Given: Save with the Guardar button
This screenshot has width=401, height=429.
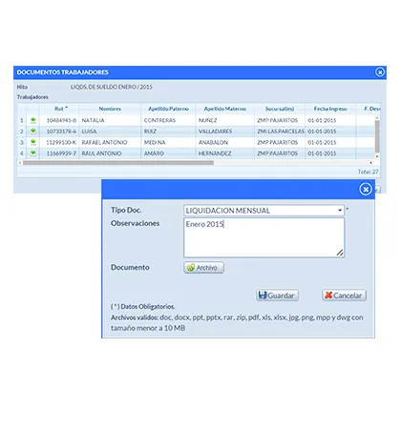Looking at the screenshot, I should (x=277, y=296).
